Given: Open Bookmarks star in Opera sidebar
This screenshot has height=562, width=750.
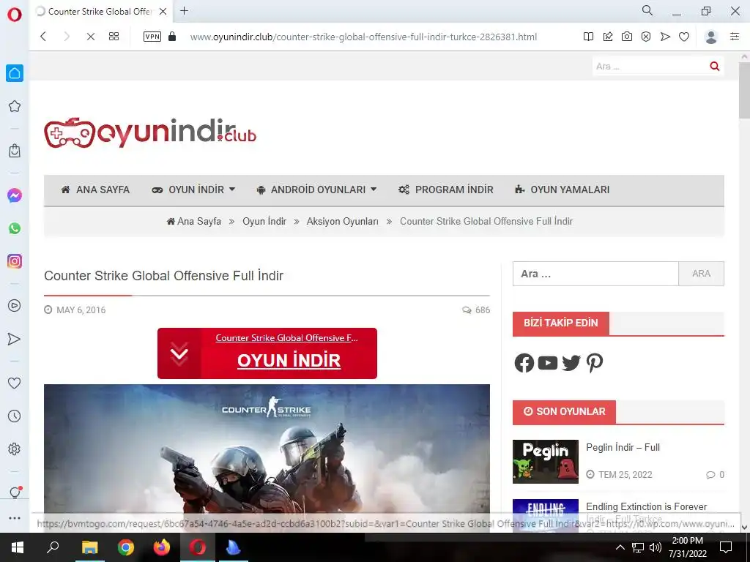Looking at the screenshot, I should click(15, 106).
